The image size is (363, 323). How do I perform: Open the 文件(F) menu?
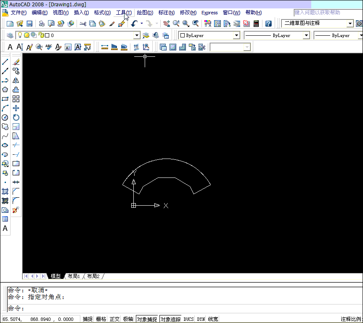(19, 13)
